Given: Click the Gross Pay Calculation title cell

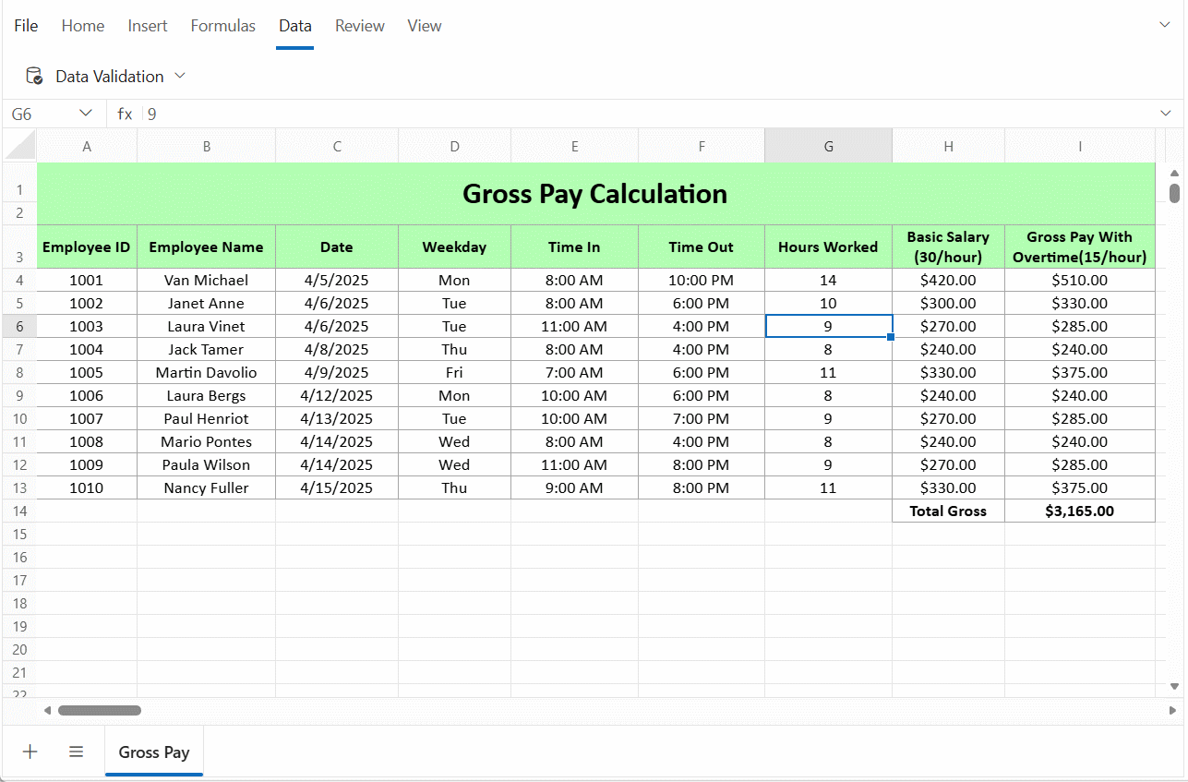Looking at the screenshot, I should pos(595,193).
